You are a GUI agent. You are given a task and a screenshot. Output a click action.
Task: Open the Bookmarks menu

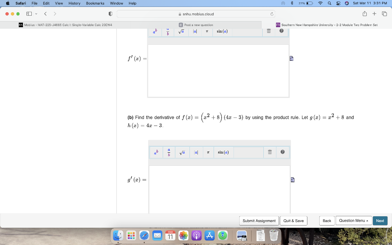pyautogui.click(x=95, y=3)
